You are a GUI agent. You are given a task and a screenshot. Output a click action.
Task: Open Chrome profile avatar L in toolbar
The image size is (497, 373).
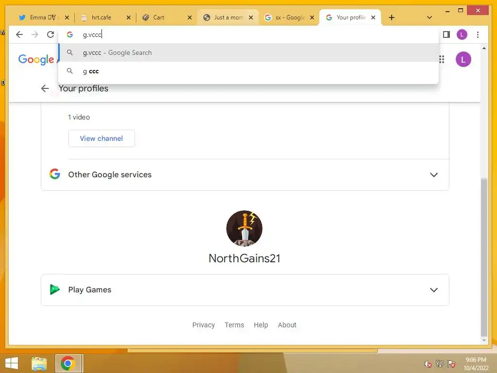[462, 34]
